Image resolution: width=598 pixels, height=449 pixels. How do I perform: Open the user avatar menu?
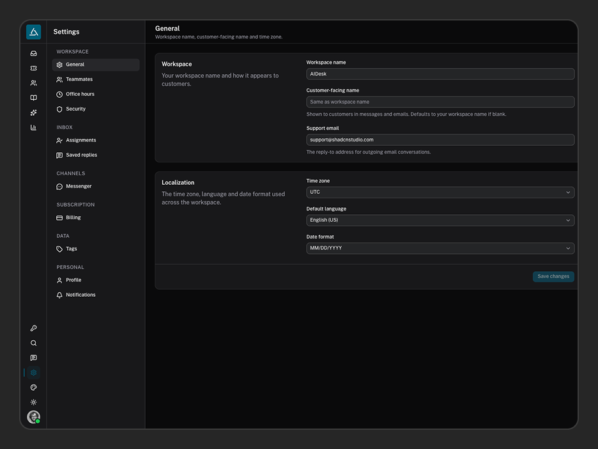tap(34, 417)
